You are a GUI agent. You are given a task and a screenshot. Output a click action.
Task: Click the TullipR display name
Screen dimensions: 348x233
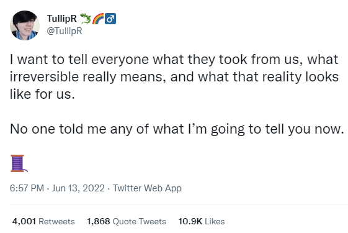coord(61,19)
